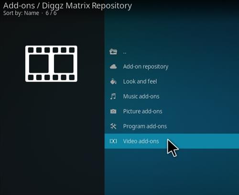Image resolution: width=239 pixels, height=195 pixels.
Task: Click the music note icon
Action: click(x=113, y=96)
